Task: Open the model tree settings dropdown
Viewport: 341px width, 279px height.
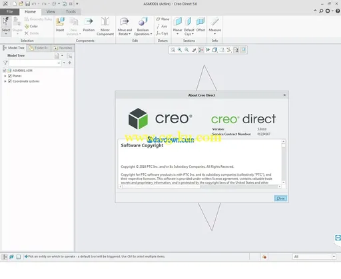Action: pos(62,55)
